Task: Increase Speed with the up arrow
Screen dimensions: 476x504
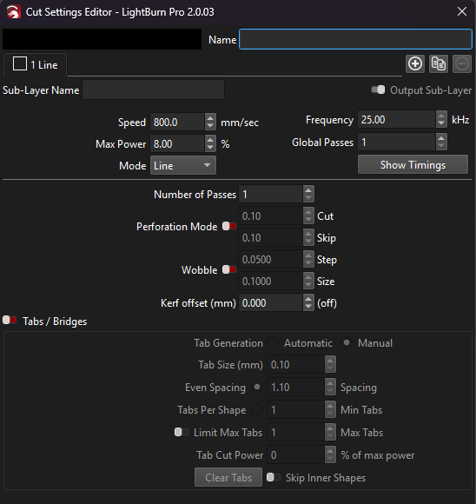Action: [210, 118]
